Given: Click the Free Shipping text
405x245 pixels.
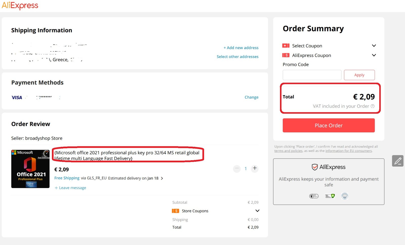Looking at the screenshot, I should click(67, 178).
